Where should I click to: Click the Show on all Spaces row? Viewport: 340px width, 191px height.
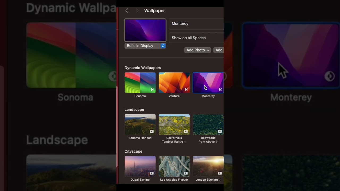(x=196, y=38)
